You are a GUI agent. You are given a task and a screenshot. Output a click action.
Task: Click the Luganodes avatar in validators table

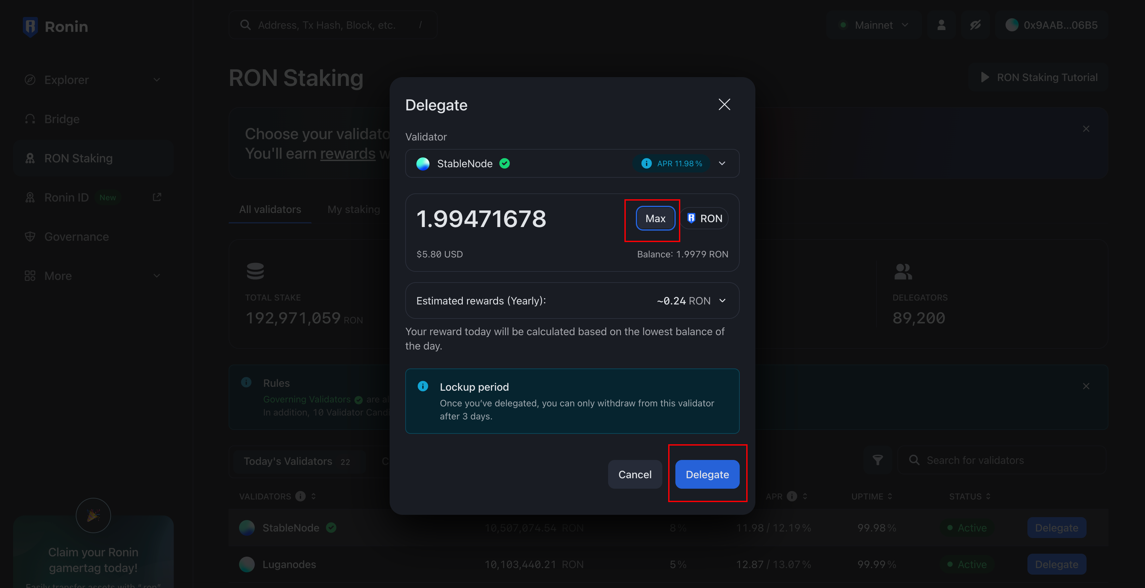point(247,564)
